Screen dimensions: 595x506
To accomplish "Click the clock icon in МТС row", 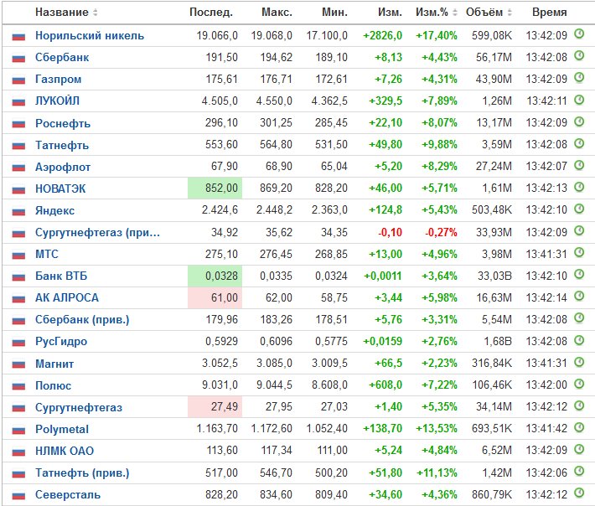I will click(579, 253).
